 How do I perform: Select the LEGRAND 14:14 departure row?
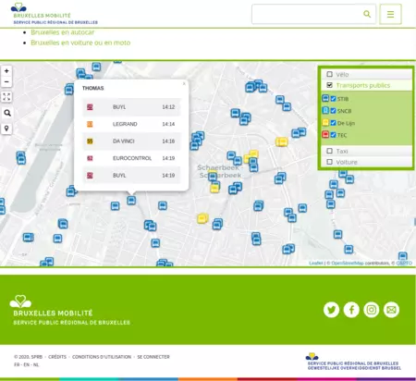[131, 124]
